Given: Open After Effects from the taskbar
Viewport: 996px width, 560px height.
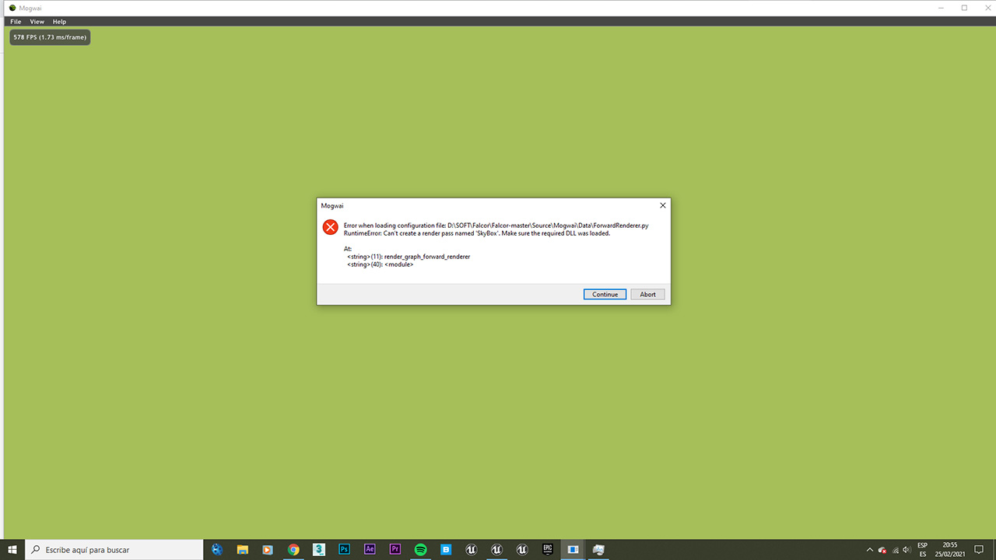Looking at the screenshot, I should [370, 549].
